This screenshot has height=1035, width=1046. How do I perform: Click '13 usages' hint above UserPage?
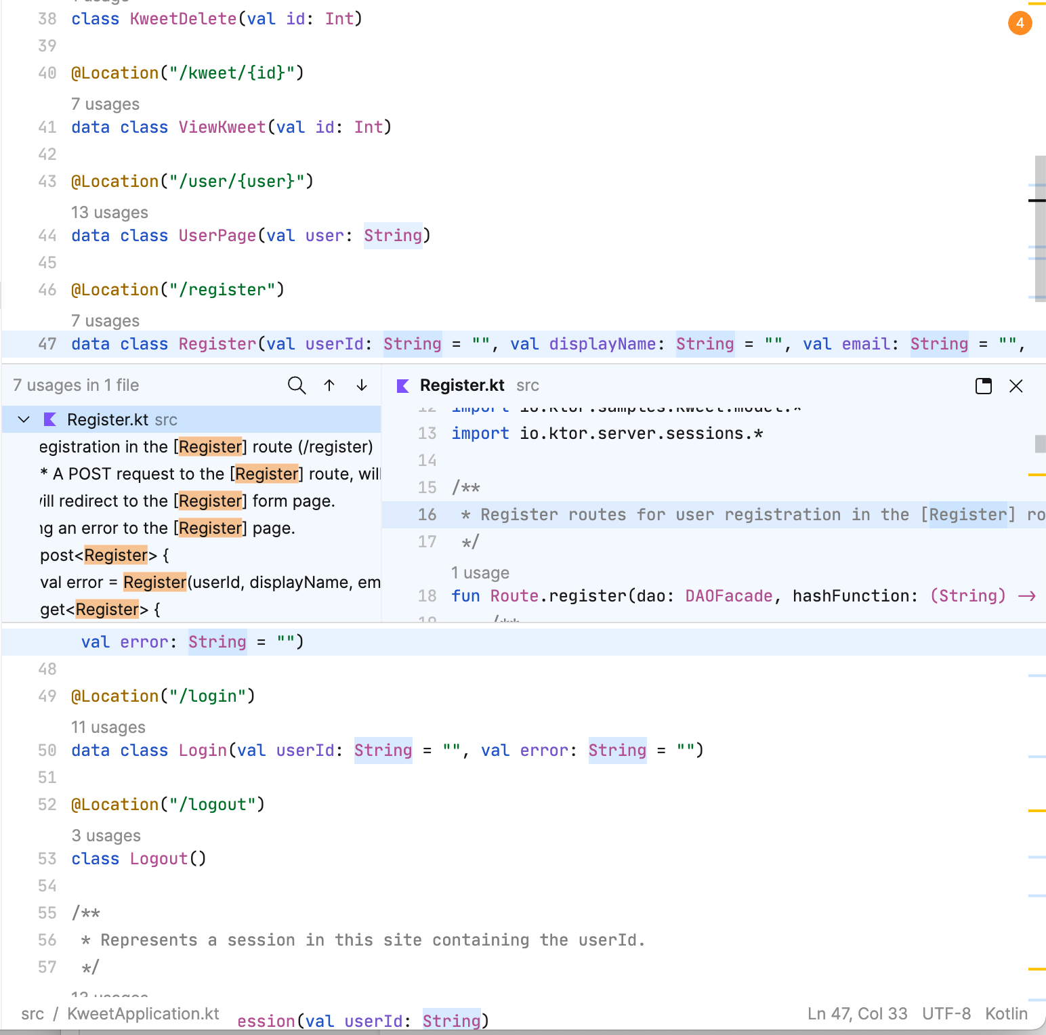pyautogui.click(x=110, y=213)
